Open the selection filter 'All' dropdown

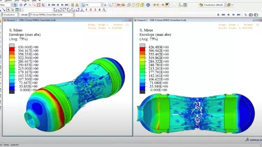(x=94, y=5)
